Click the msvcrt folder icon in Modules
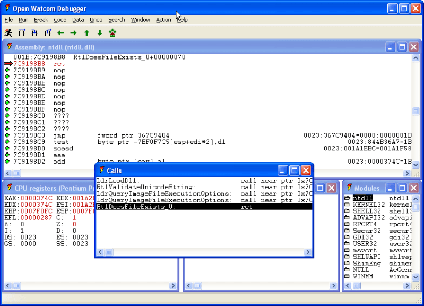Screen dimensions: 424x306 [347, 250]
